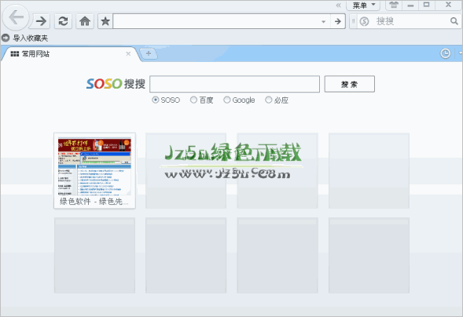Go forward with the forward arrow button
Image resolution: width=463 pixels, height=317 pixels.
click(x=41, y=21)
